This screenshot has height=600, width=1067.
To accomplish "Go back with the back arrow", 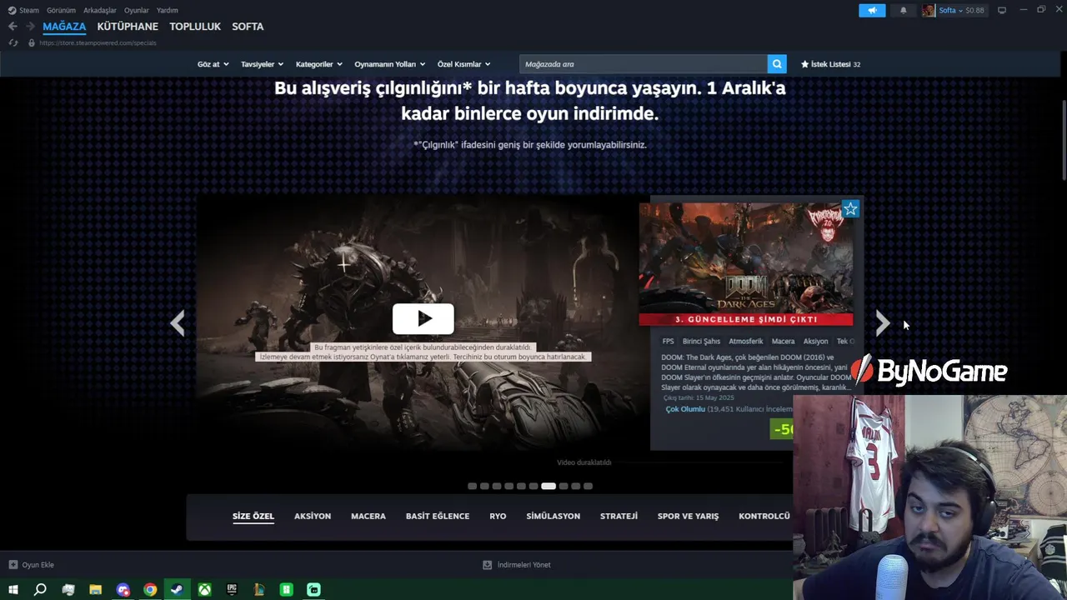I will (13, 27).
